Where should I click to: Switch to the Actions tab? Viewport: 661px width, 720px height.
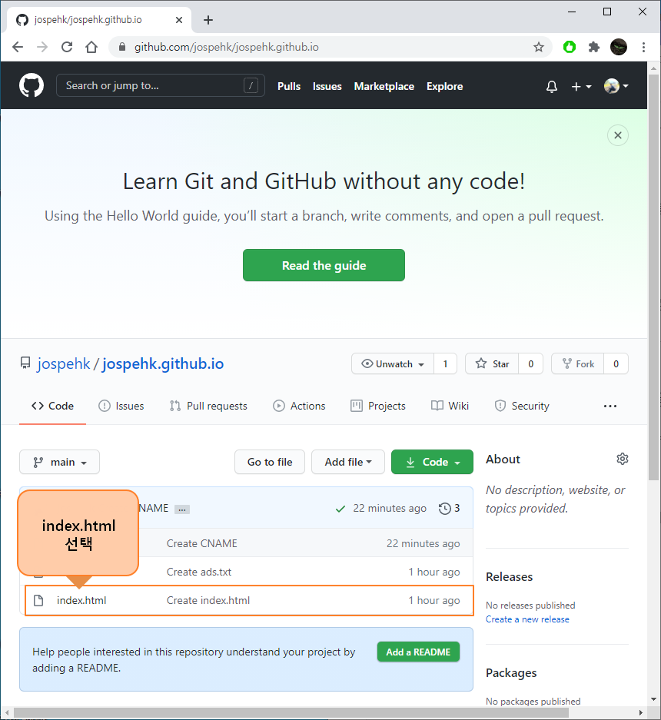pyautogui.click(x=299, y=406)
